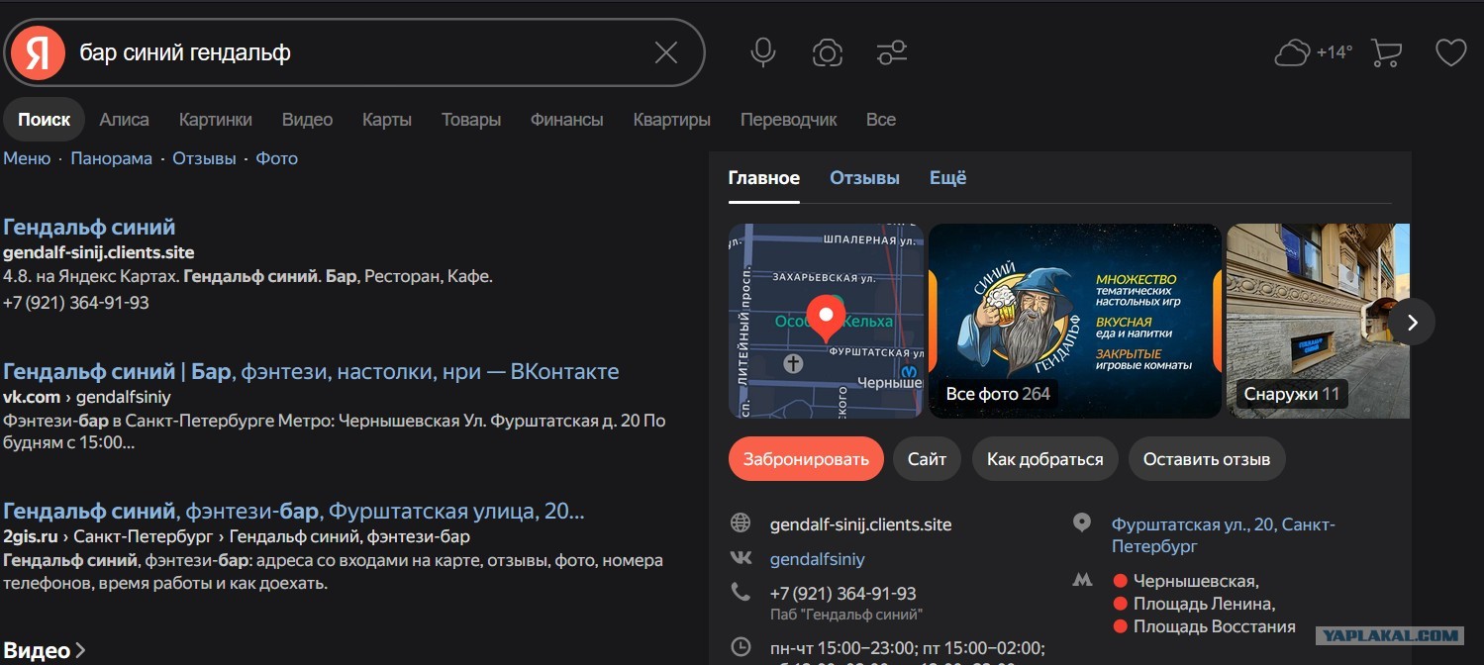Open the map thumbnail with red pin

[x=826, y=321]
